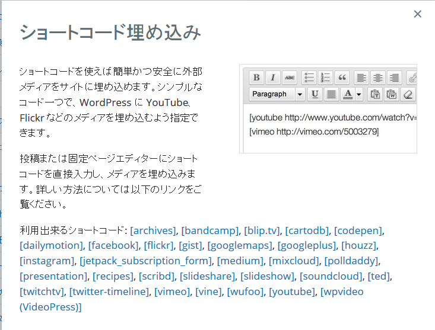Open the [googlemaps] shortcode link
Screen dimensions: 435x330
click(240, 245)
